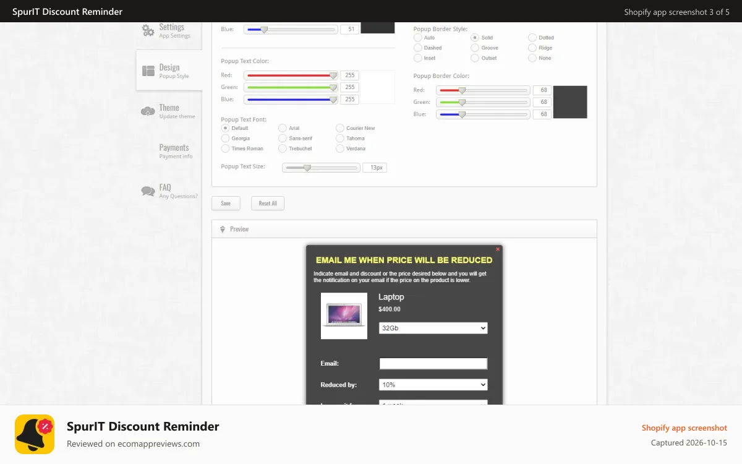Close the popup with red X
This screenshot has height=464, width=742.
[x=498, y=249]
